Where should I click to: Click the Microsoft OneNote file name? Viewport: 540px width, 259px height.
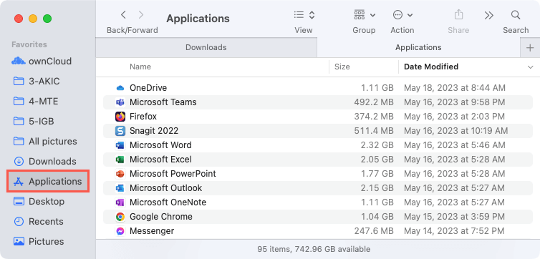point(168,202)
